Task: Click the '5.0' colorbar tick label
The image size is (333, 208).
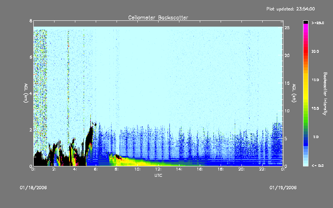Action: (316, 137)
